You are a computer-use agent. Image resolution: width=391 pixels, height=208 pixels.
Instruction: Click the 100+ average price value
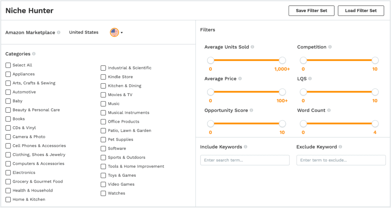[282, 101]
